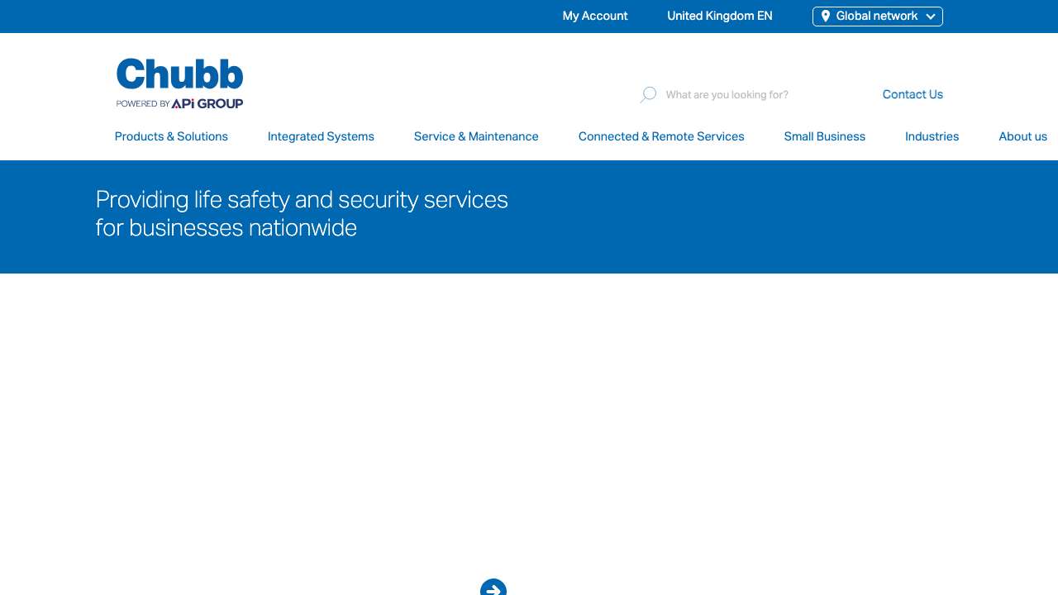1058x595 pixels.
Task: Click the 'Providing life safety and security' heading
Action: 302,214
